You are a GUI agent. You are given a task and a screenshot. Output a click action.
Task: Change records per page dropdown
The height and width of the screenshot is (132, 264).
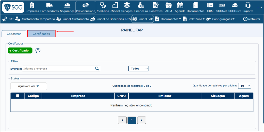[x=244, y=86]
